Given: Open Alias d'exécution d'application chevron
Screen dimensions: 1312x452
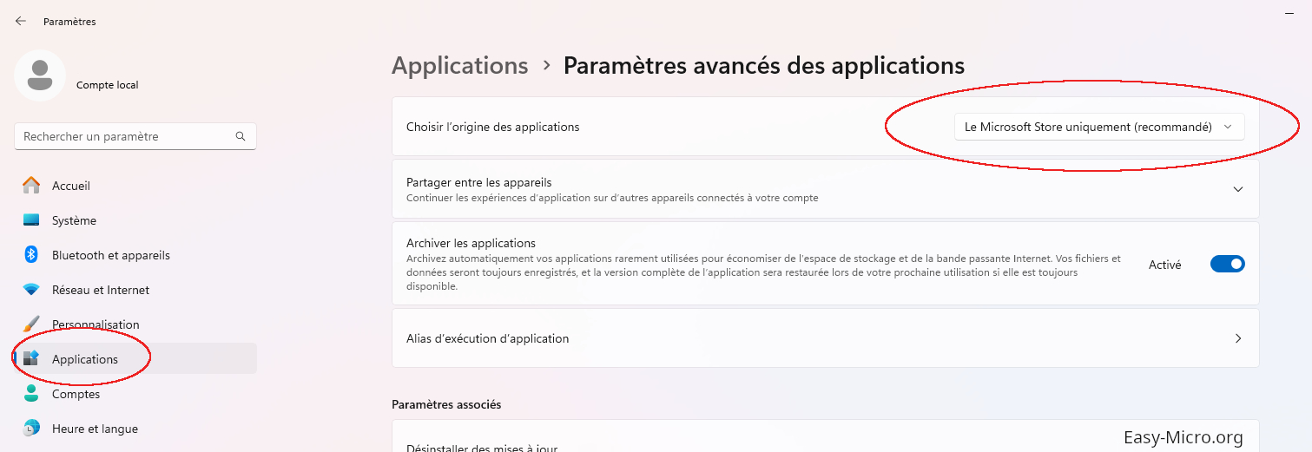Looking at the screenshot, I should point(1238,338).
